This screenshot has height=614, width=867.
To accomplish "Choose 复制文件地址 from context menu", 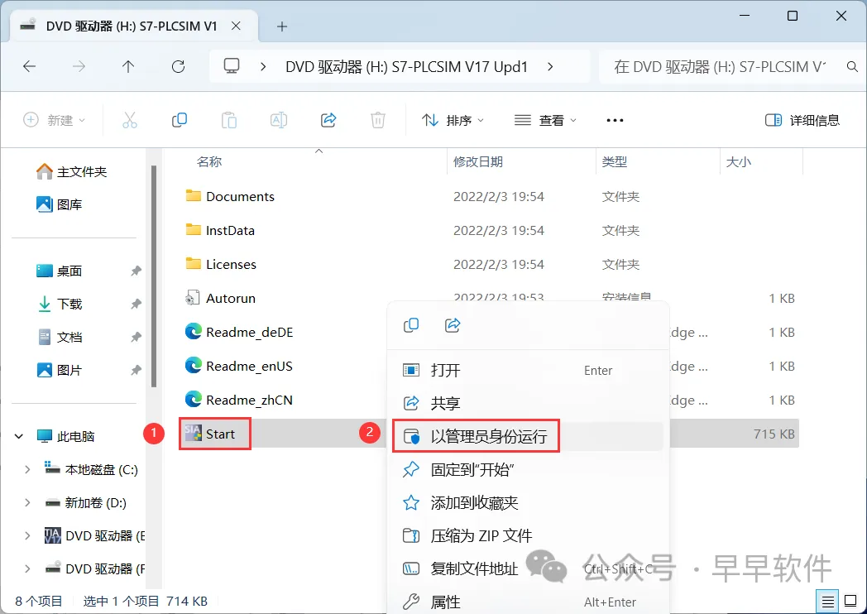I will [528, 568].
